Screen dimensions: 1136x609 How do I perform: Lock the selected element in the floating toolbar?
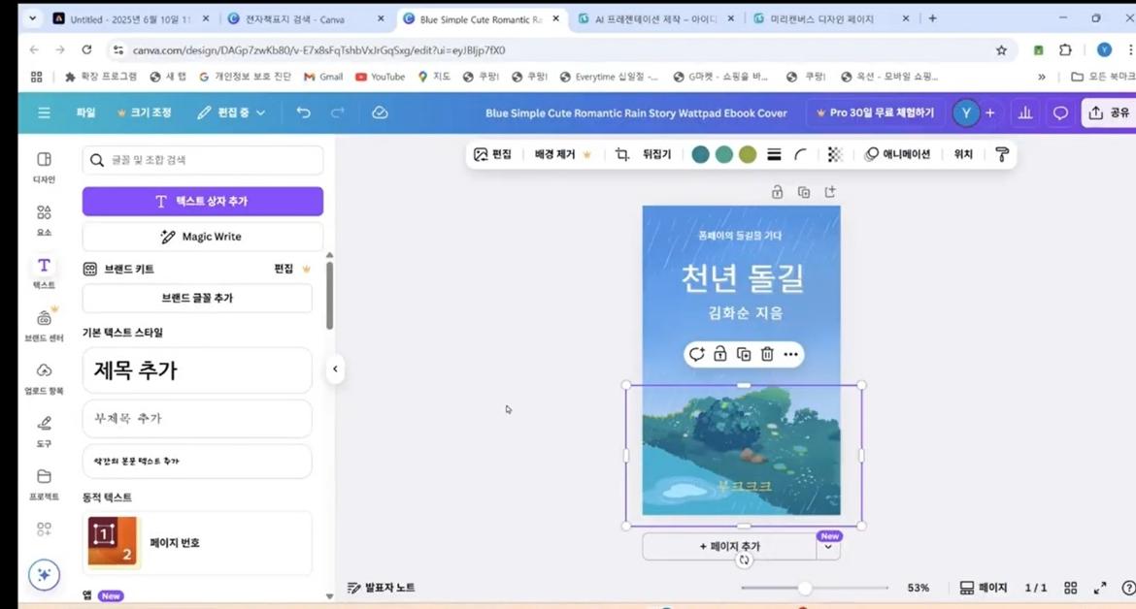[x=720, y=354]
